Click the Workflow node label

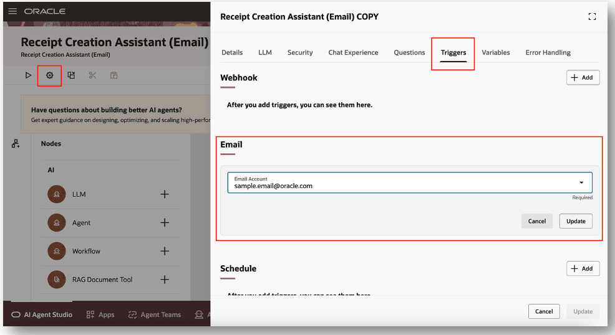tap(86, 251)
